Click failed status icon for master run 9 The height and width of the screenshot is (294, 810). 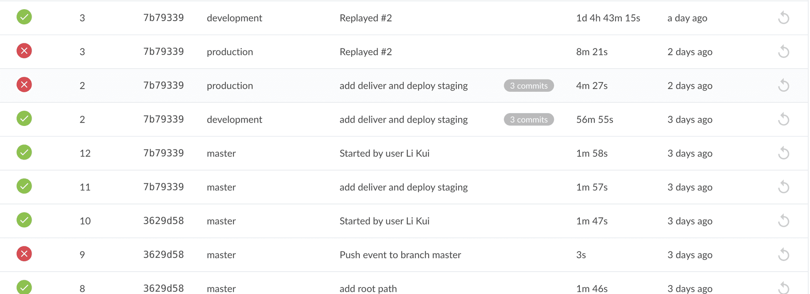tap(24, 254)
